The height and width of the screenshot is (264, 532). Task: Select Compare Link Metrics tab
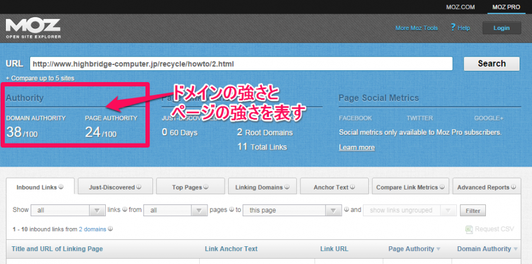(x=411, y=186)
